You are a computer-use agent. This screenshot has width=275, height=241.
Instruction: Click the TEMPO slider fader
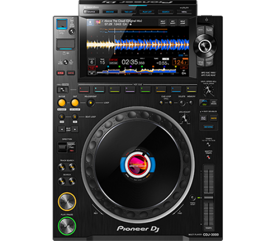[x=208, y=197]
